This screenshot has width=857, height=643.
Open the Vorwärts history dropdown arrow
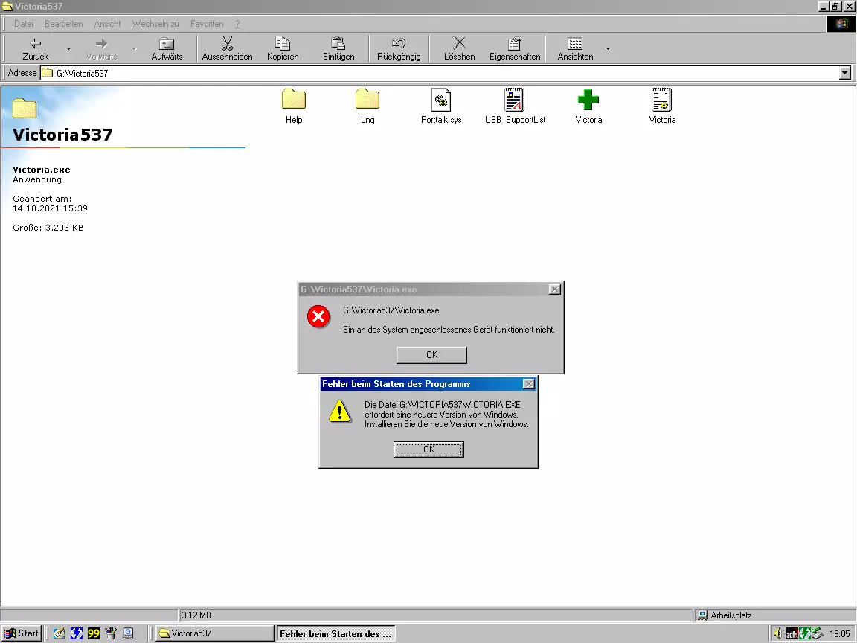(135, 48)
